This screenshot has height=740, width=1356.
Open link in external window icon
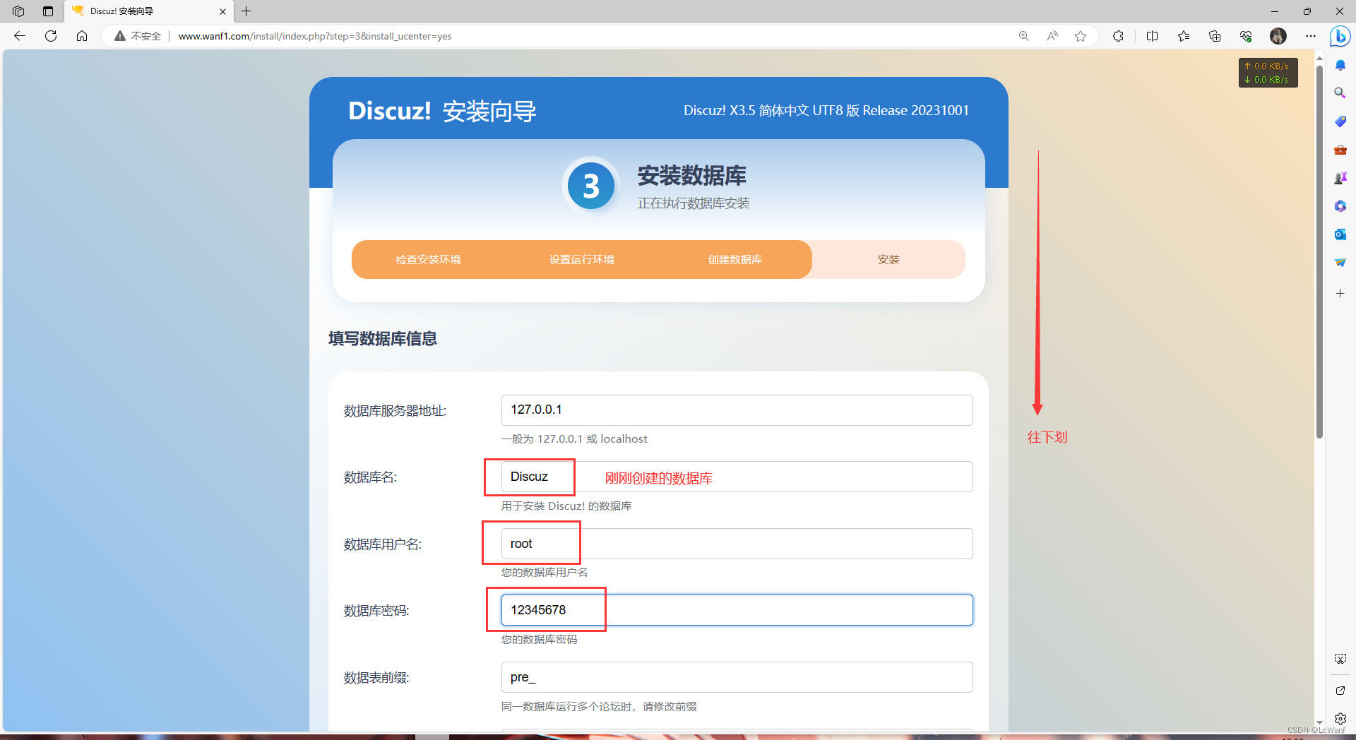[1340, 691]
